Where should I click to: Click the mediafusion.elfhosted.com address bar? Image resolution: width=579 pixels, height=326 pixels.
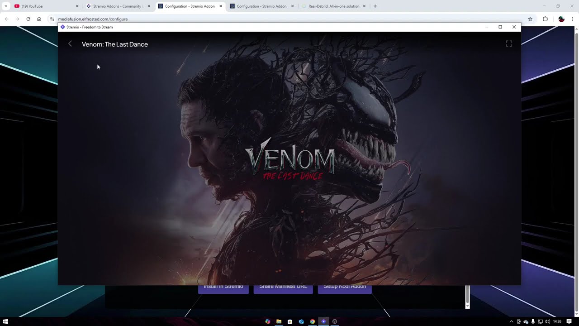coord(289,19)
